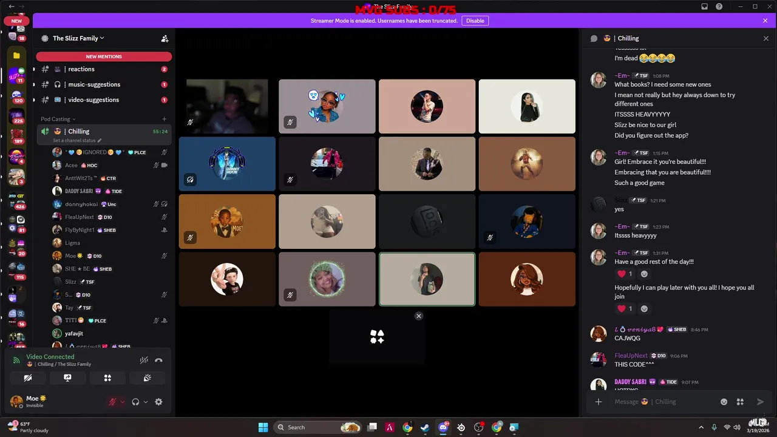Toggle heart reaction under 'Have a good rest'
This screenshot has width=777, height=437.
pyautogui.click(x=625, y=274)
